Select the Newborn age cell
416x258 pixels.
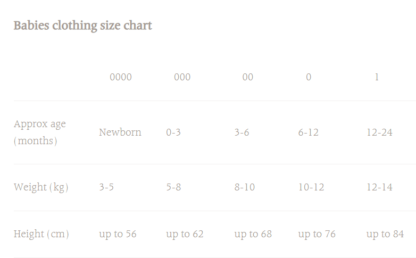[x=120, y=132]
